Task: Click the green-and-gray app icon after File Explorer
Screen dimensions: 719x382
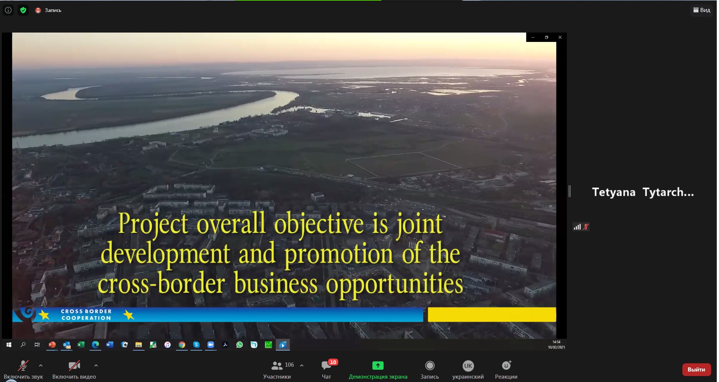Action: click(153, 345)
